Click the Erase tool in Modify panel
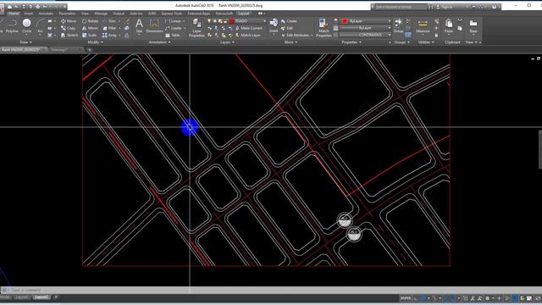The height and width of the screenshot is (305, 542). (x=127, y=21)
